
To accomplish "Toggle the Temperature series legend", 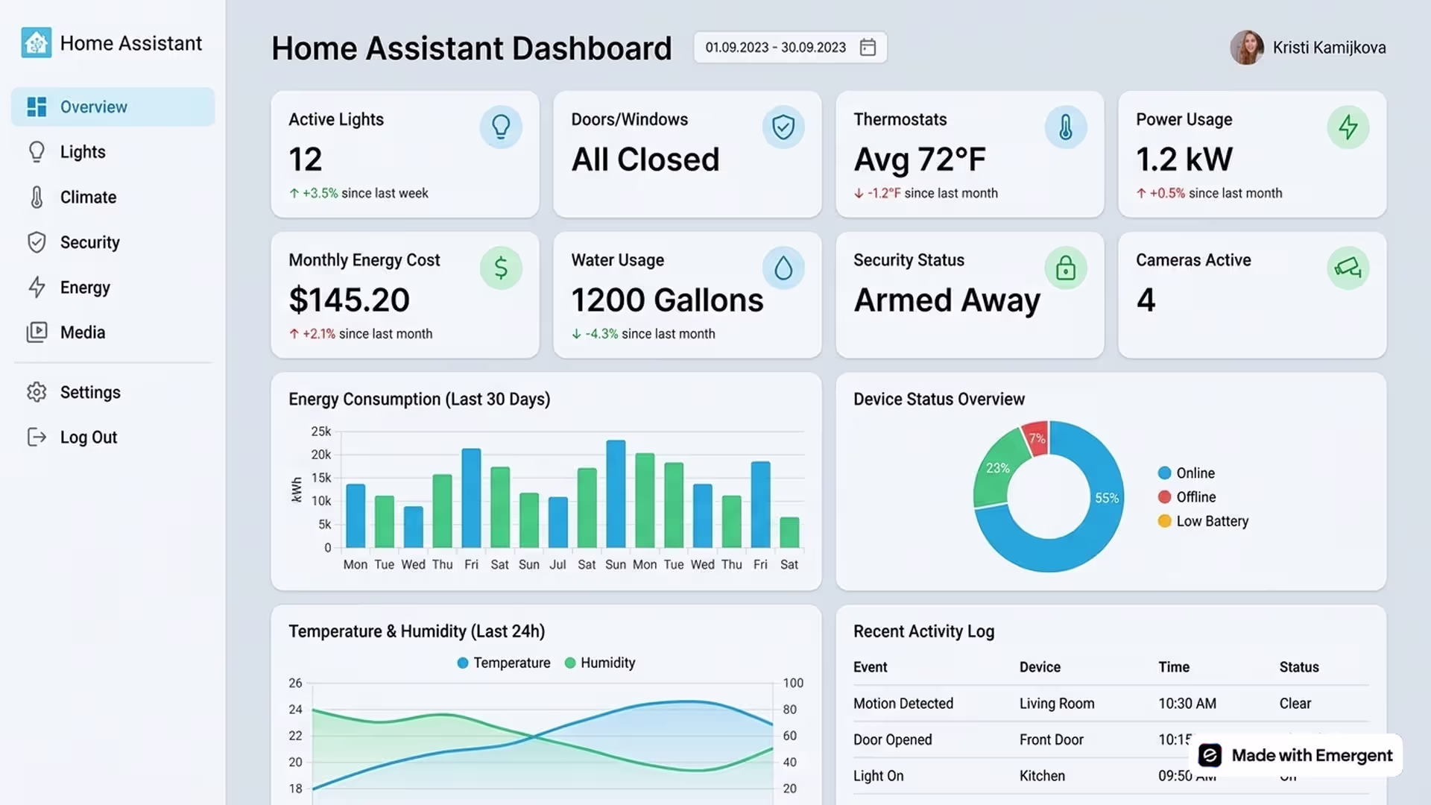I will point(504,663).
